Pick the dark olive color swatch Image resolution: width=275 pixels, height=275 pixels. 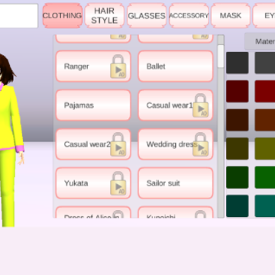click(x=238, y=149)
